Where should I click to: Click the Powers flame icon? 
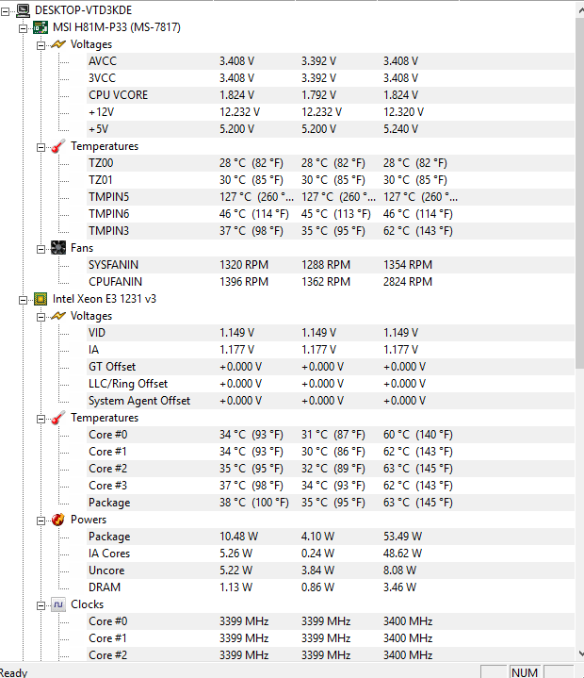(58, 520)
